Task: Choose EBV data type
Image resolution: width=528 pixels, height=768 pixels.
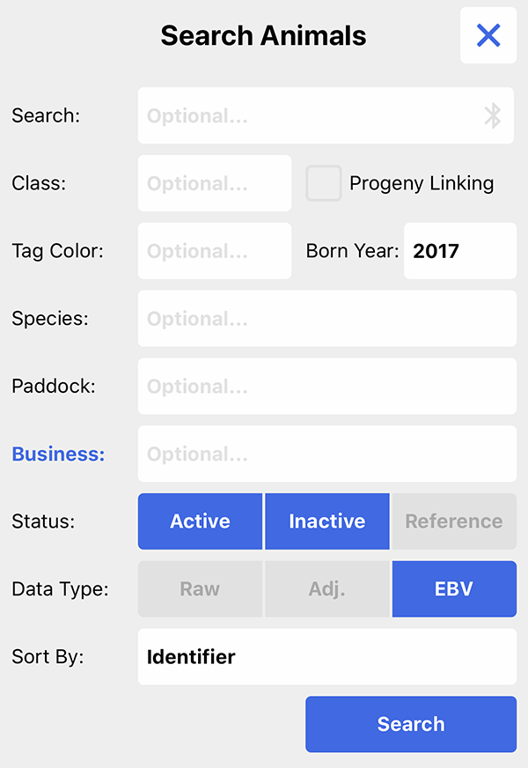Action: pos(454,588)
